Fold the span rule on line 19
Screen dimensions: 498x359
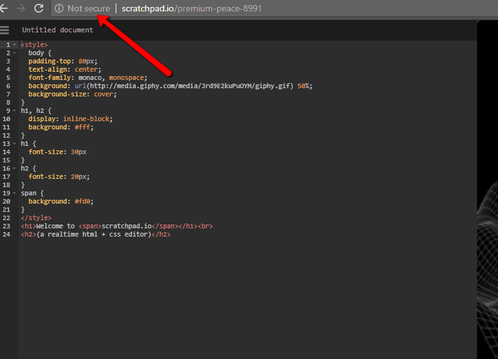coord(15,193)
